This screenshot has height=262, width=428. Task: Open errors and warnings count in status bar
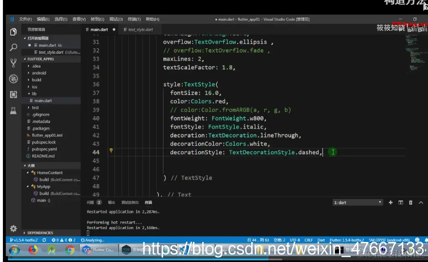pos(64,240)
